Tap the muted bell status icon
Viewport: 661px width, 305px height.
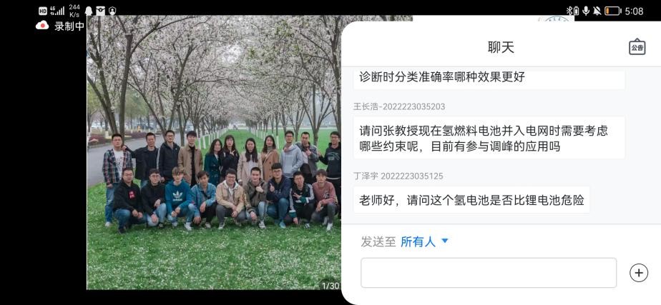pos(597,11)
